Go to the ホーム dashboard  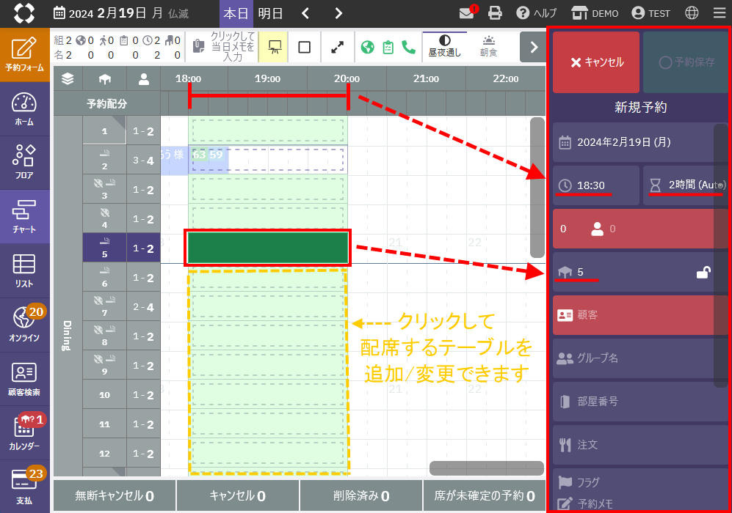[24, 109]
